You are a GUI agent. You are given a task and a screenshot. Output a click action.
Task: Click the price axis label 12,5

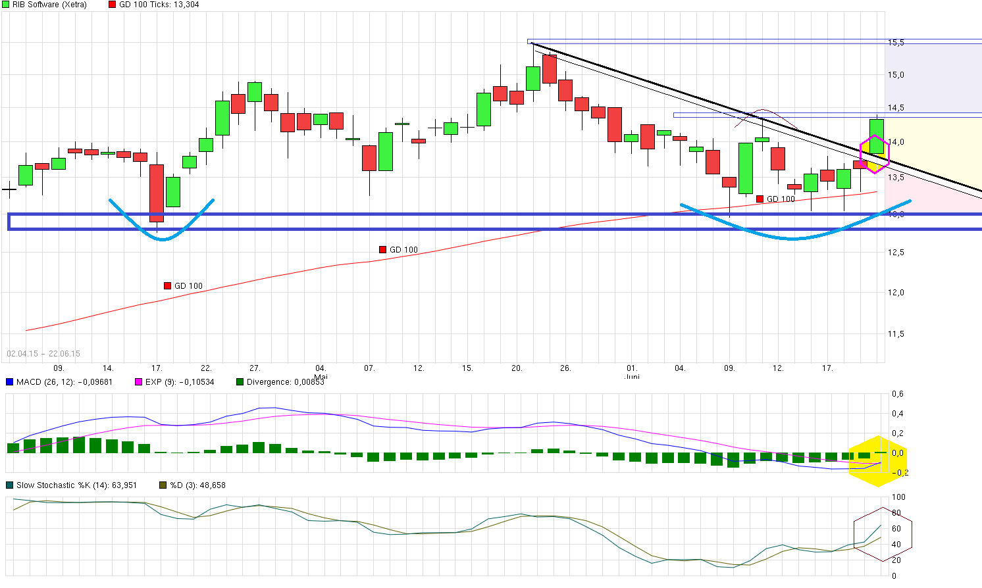896,253
